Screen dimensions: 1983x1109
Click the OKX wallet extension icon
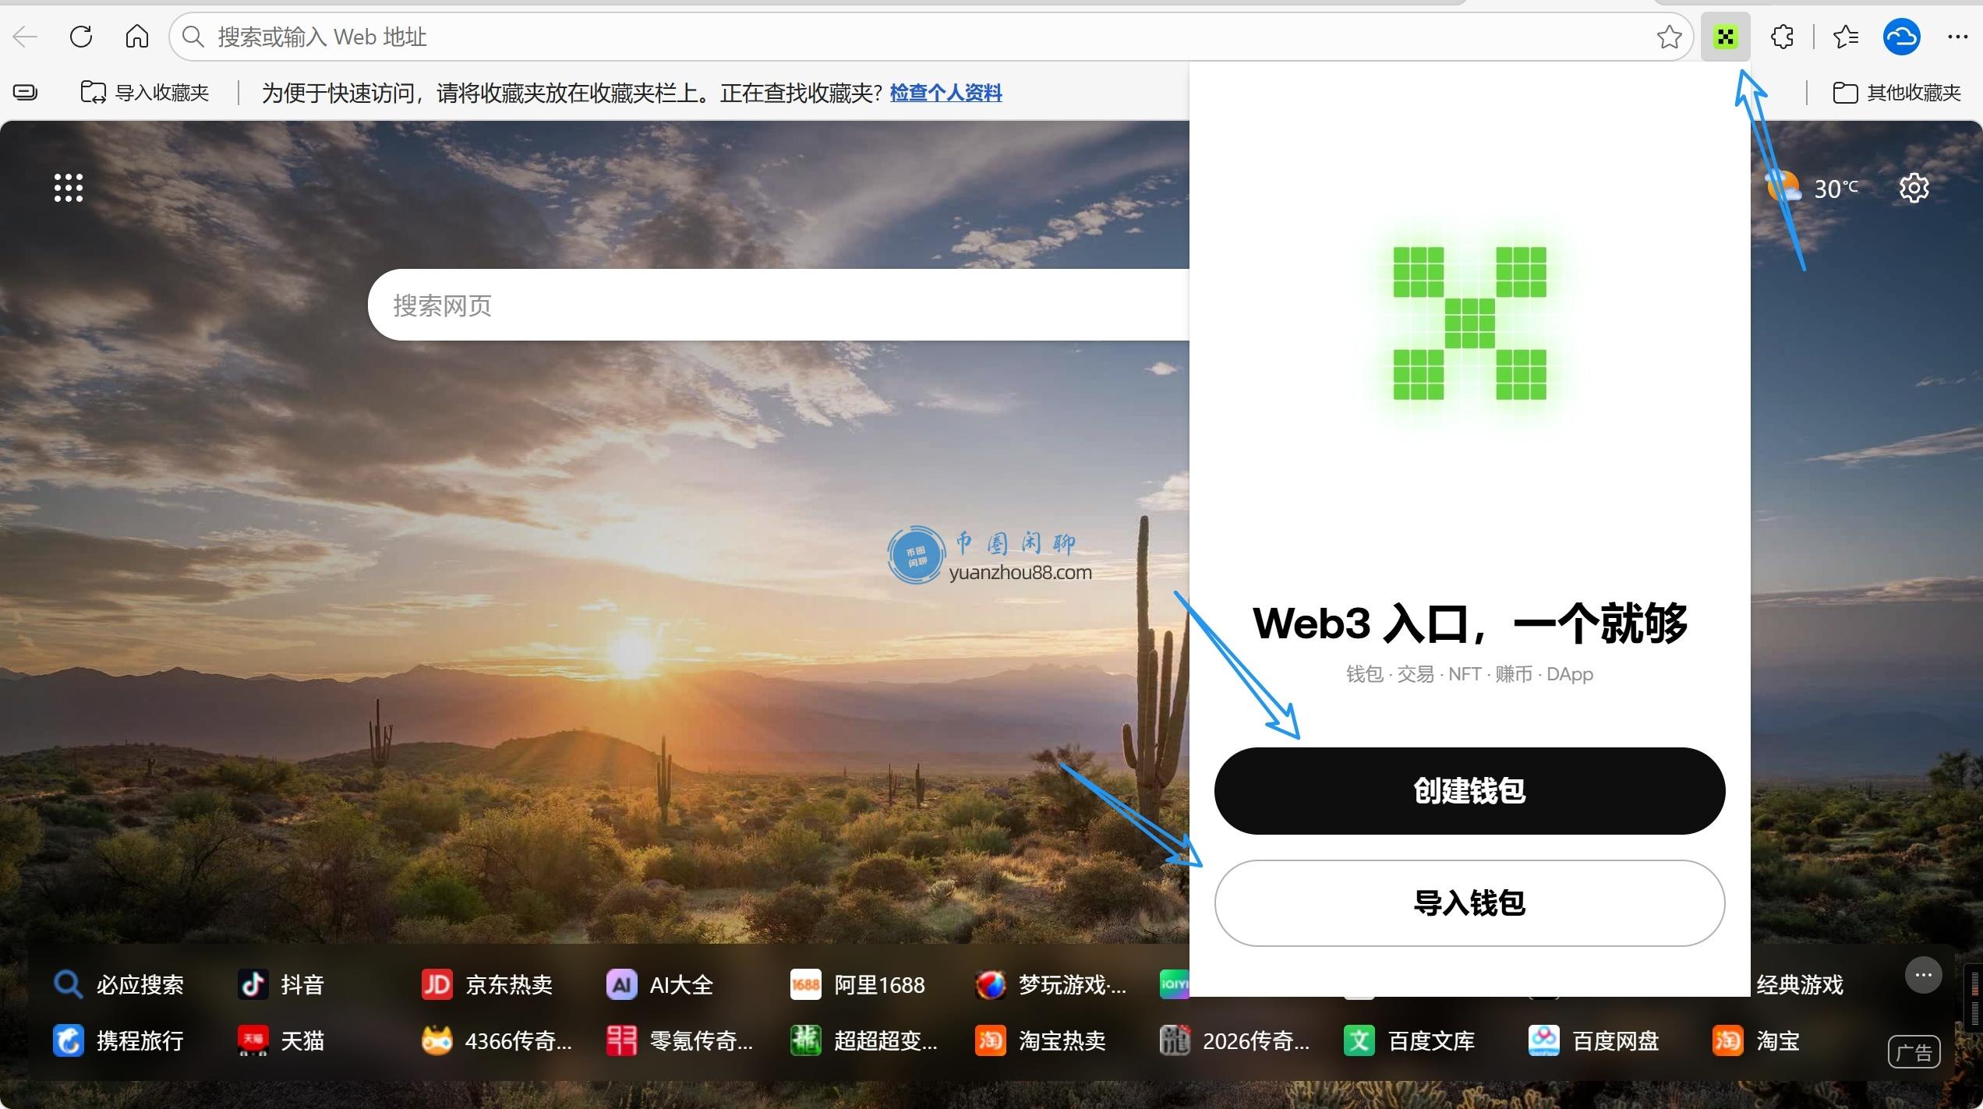tap(1725, 37)
